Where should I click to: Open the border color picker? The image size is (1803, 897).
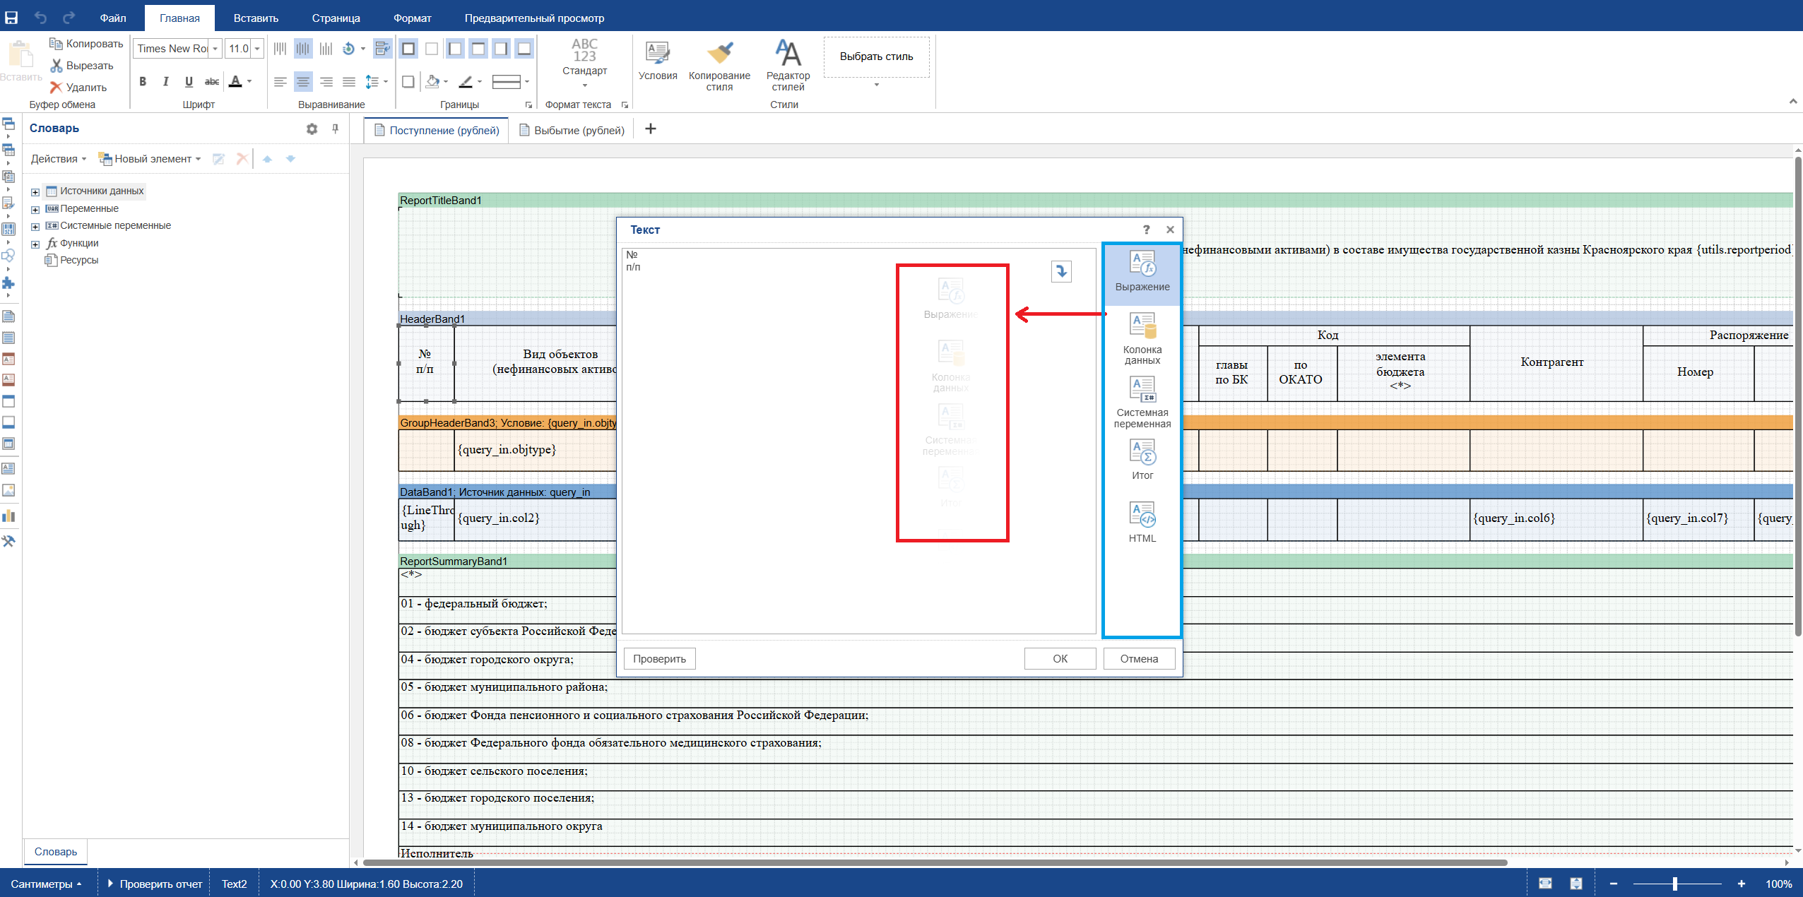[x=465, y=82]
